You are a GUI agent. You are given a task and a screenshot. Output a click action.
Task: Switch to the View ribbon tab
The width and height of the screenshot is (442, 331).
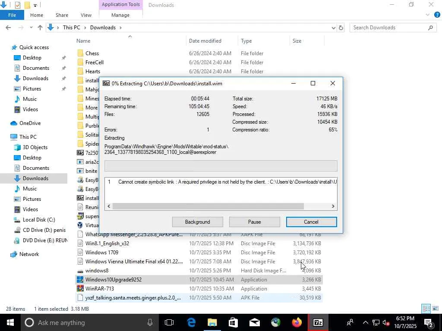[x=86, y=15]
